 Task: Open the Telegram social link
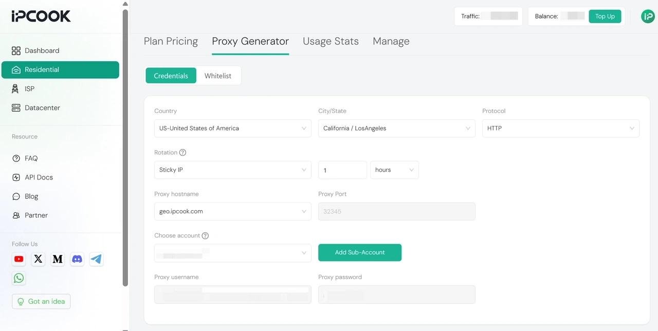point(96,259)
